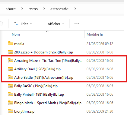Click zip icon of Astro Battle
Screen dimensions: 127x115
click(x=11, y=77)
